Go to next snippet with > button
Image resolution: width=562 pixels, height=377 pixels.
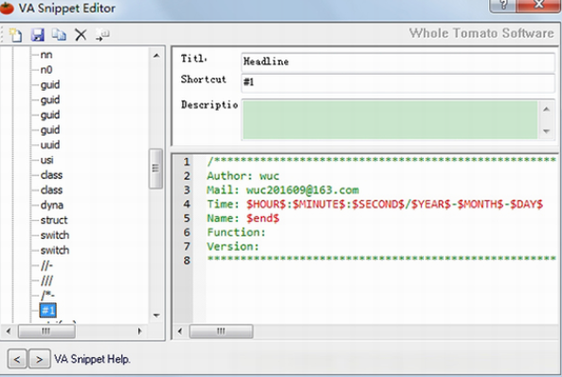[x=39, y=359]
